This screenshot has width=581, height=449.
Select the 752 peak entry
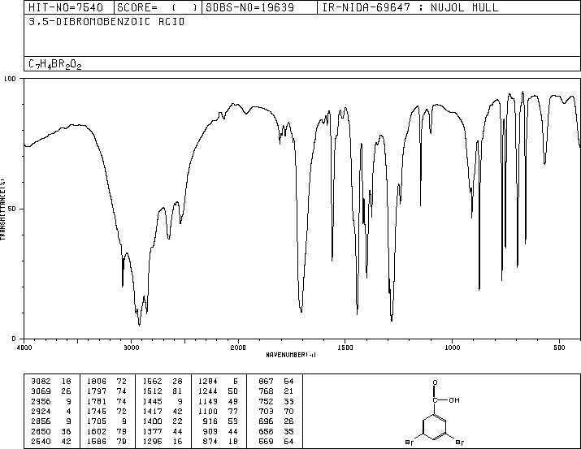pos(275,401)
